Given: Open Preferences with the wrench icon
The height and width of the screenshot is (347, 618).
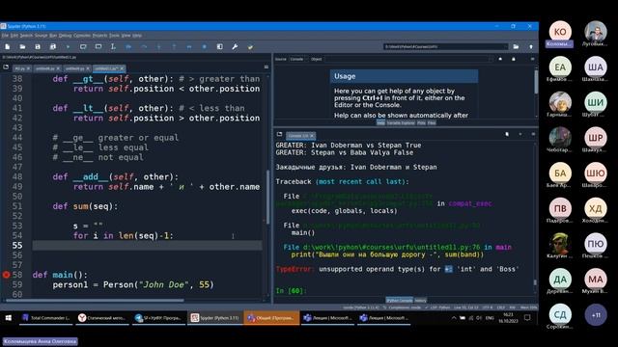Looking at the screenshot, I should [x=235, y=47].
